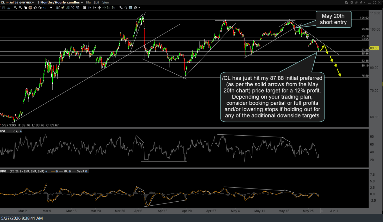
Task: Click the RSI line style swatch
Action: click(x=10, y=131)
